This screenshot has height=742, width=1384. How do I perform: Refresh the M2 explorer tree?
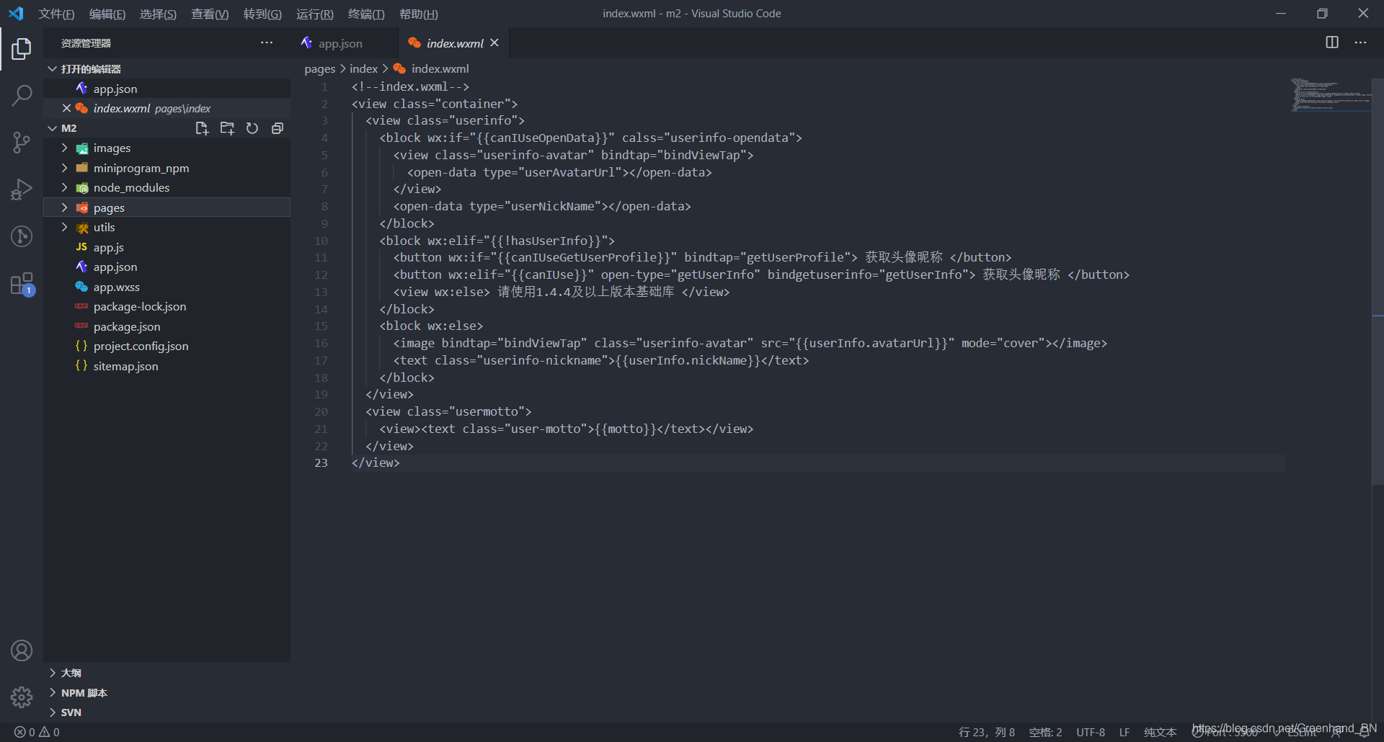[252, 128]
